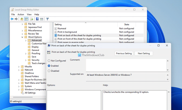Open the Action menu
Screen dimensions: 182x110
coord(21,15)
